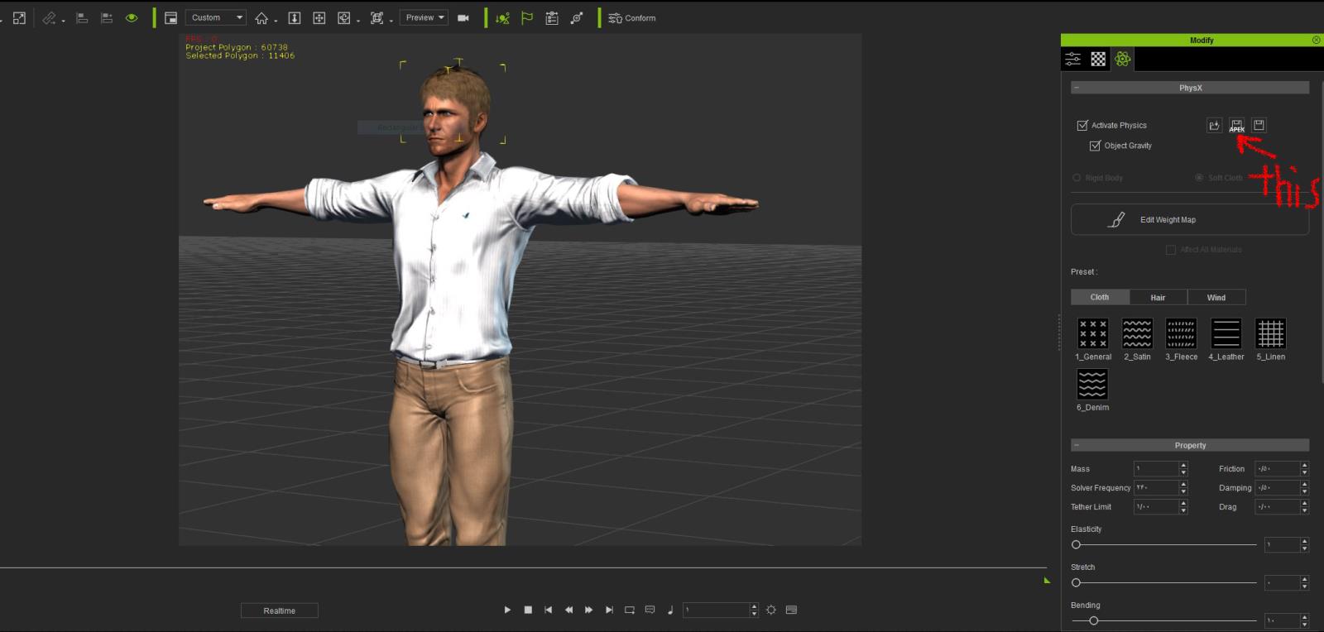The image size is (1324, 632).
Task: Step to the next frame
Action: coord(588,610)
